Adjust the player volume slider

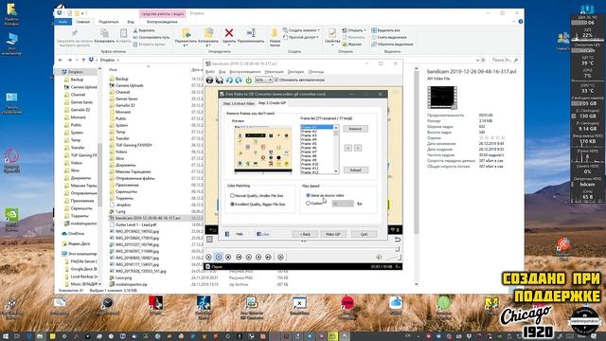[393, 258]
